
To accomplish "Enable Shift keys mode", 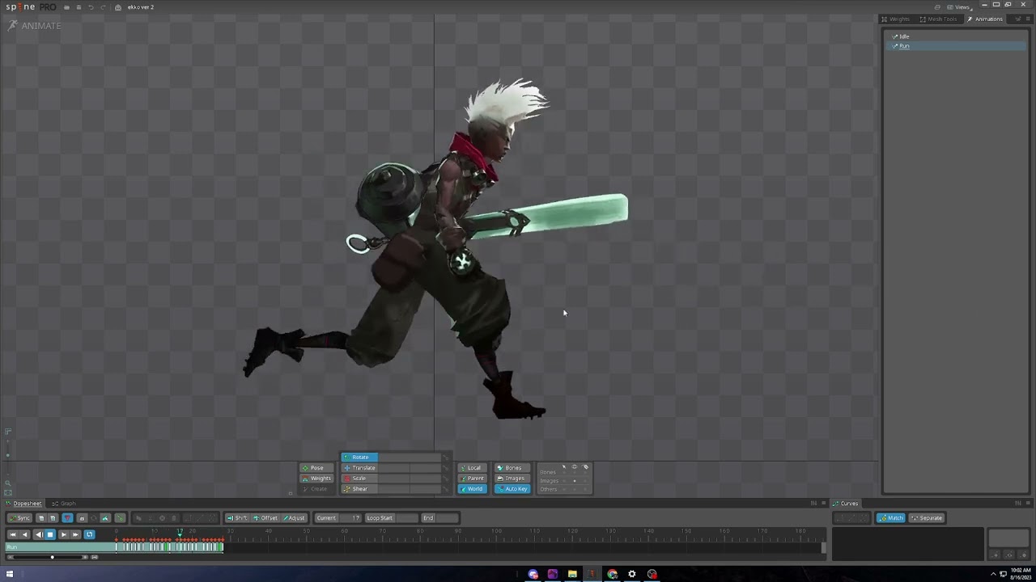I will tap(238, 518).
